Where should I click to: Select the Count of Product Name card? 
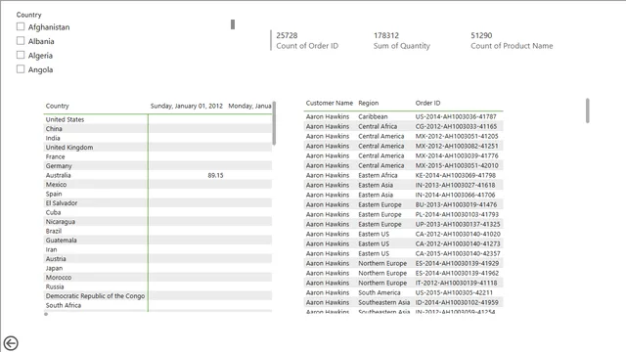pyautogui.click(x=512, y=41)
